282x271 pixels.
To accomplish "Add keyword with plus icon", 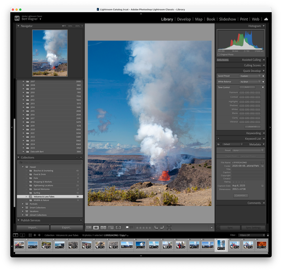I will coord(218,139).
